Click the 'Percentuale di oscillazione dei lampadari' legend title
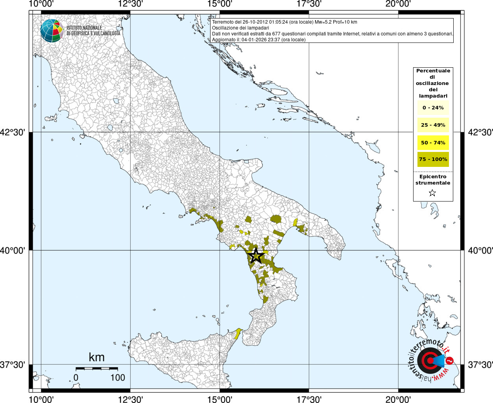 pyautogui.click(x=433, y=83)
